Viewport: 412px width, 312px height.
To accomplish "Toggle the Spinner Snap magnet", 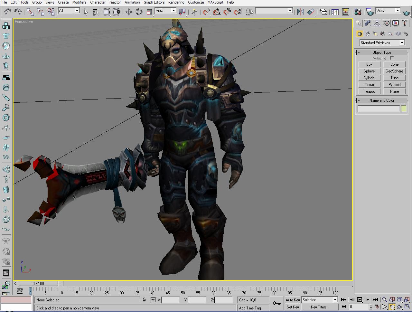I will click(238, 12).
